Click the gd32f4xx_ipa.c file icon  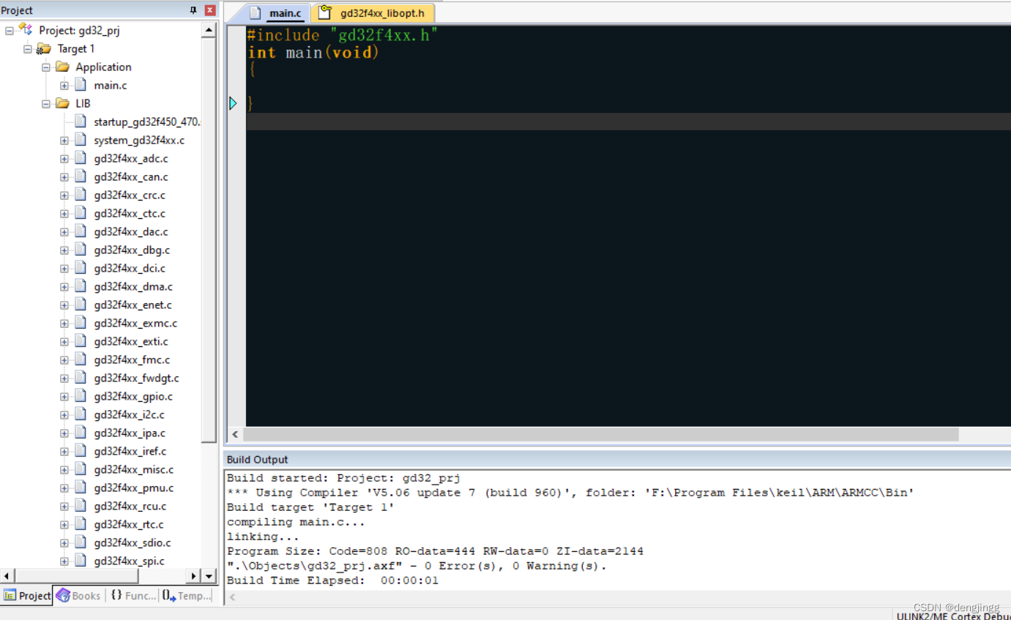81,433
